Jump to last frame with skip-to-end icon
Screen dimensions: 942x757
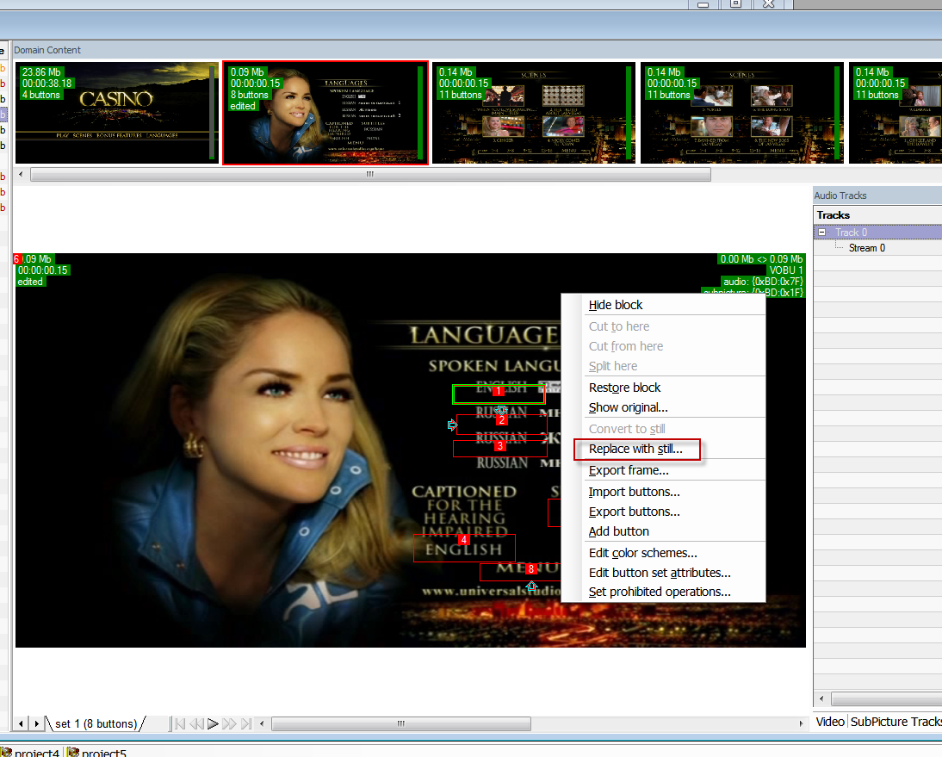(x=245, y=724)
